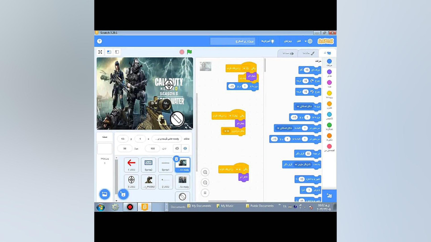The width and height of the screenshot is (431, 242).
Task: Zoom out the code workspace
Action: pyautogui.click(x=205, y=183)
